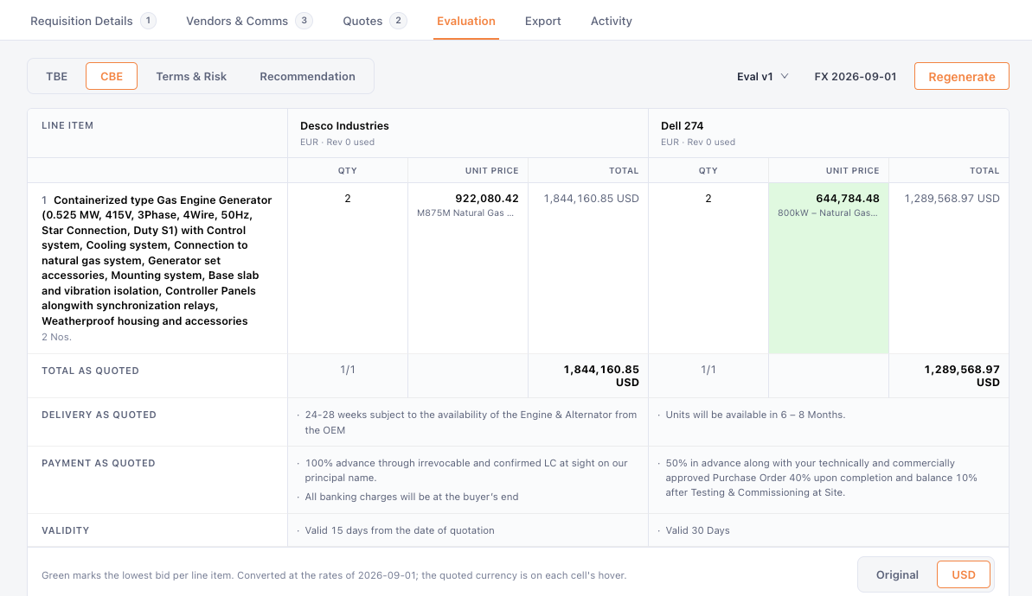1032x596 pixels.
Task: Open the Quotes tab
Action: click(x=374, y=21)
